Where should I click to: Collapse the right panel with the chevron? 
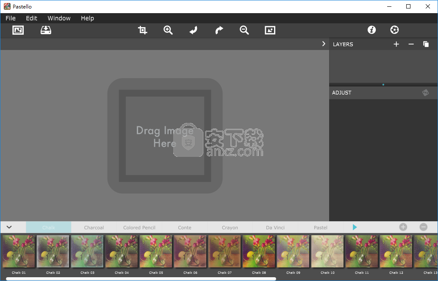point(324,44)
